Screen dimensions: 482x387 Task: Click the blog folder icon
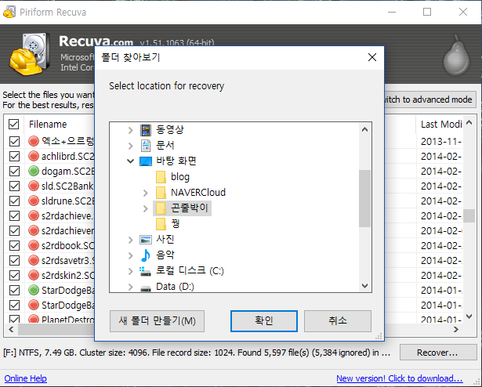pyautogui.click(x=161, y=177)
